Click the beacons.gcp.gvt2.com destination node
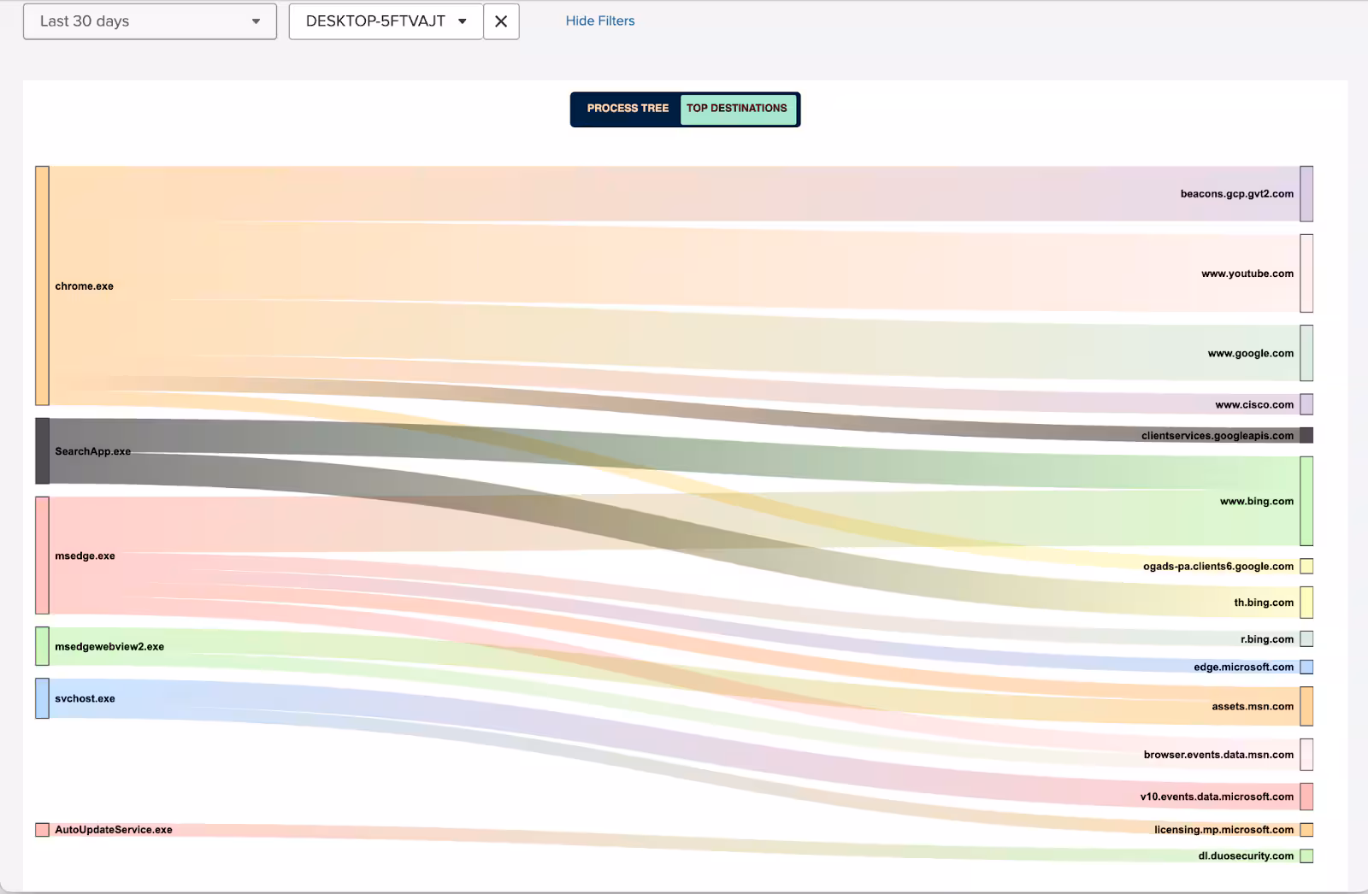Screen dimensions: 1368x894 click(x=1306, y=194)
